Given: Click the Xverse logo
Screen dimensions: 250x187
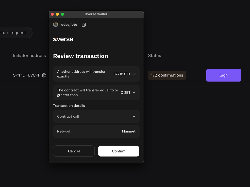Looking at the screenshot, I should click(x=63, y=39).
